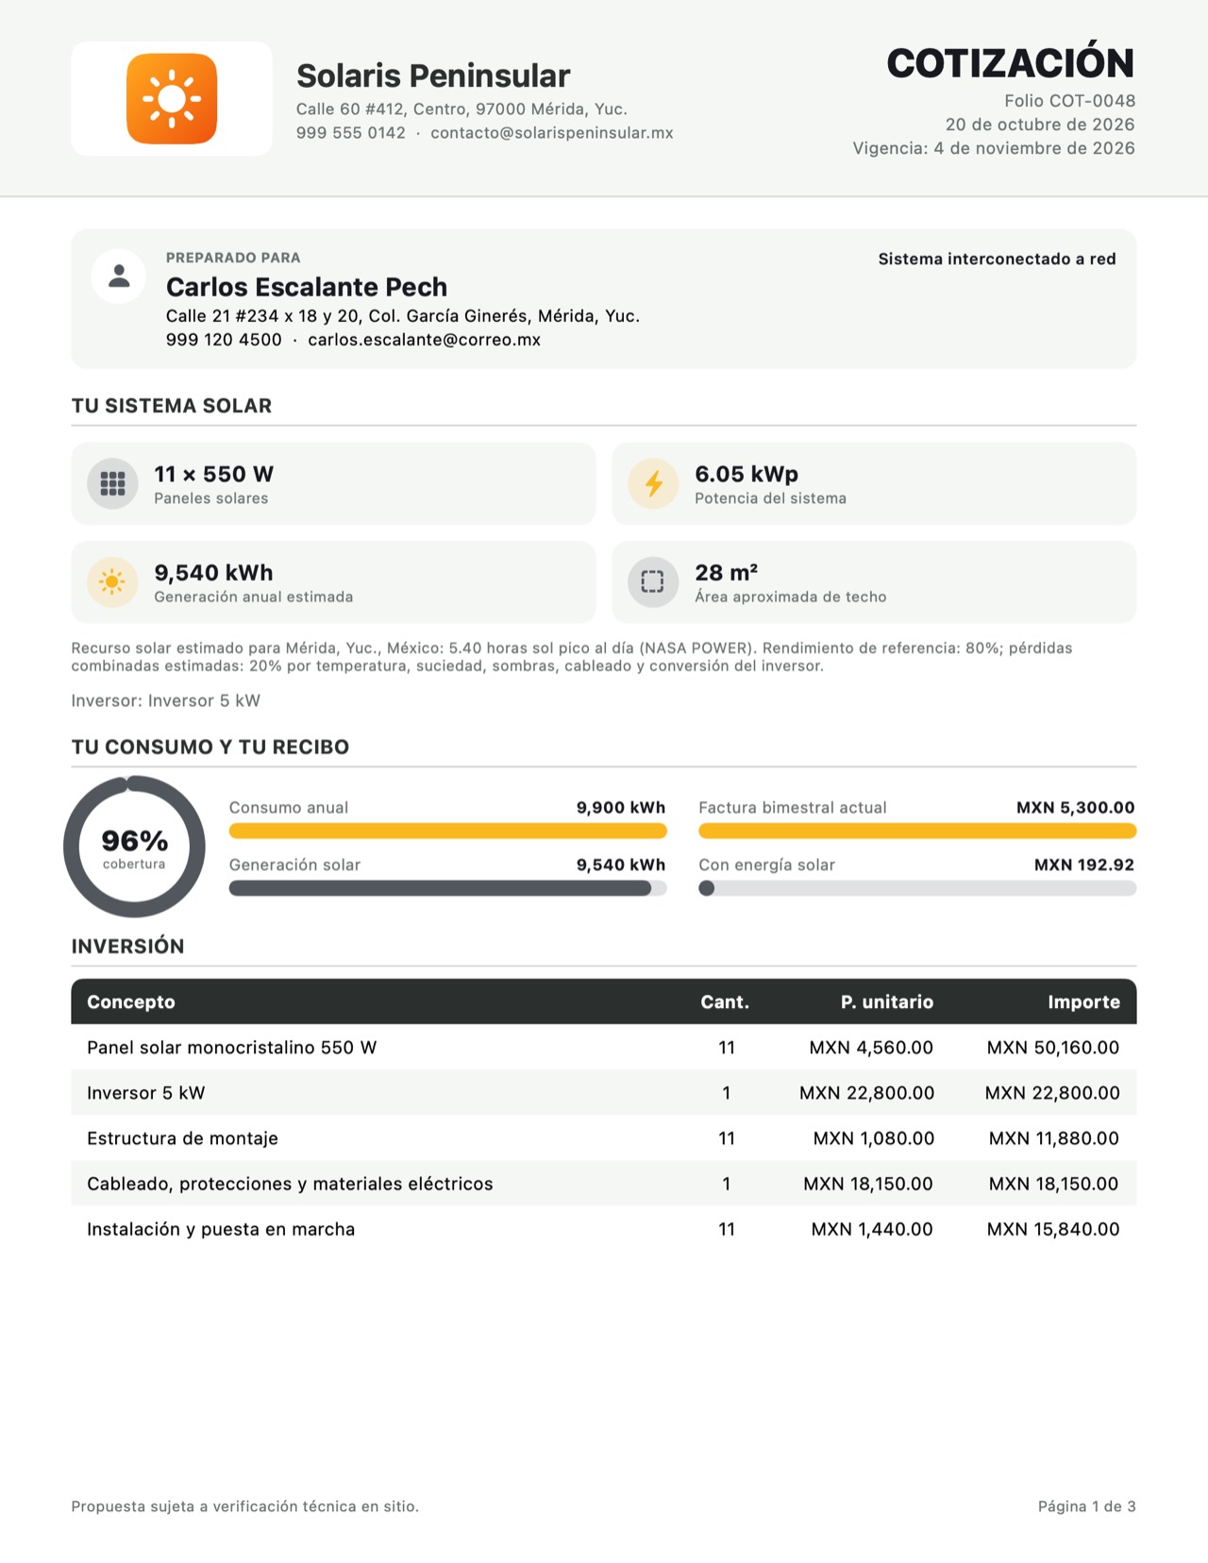Click the COTIZACIÓN heading
Screen dimensions: 1208x1563
(1010, 63)
